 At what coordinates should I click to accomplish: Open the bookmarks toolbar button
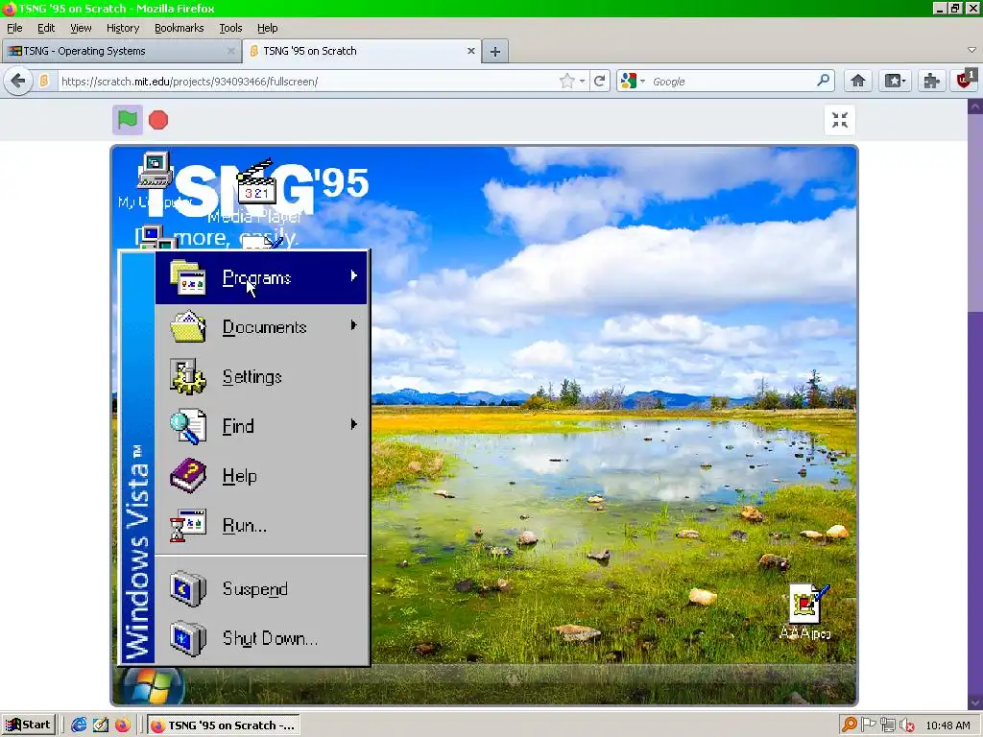click(894, 81)
